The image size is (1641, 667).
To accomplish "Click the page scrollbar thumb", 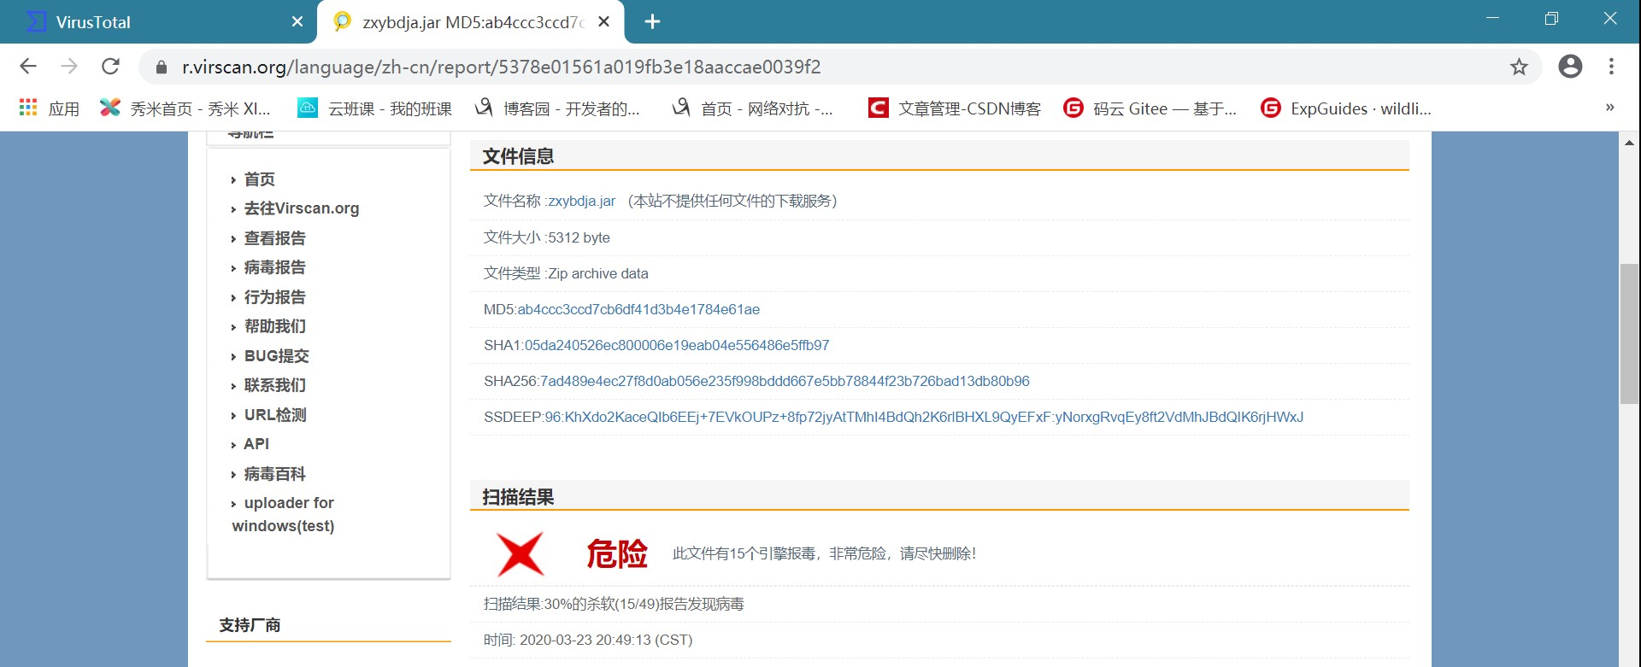I will click(1629, 333).
